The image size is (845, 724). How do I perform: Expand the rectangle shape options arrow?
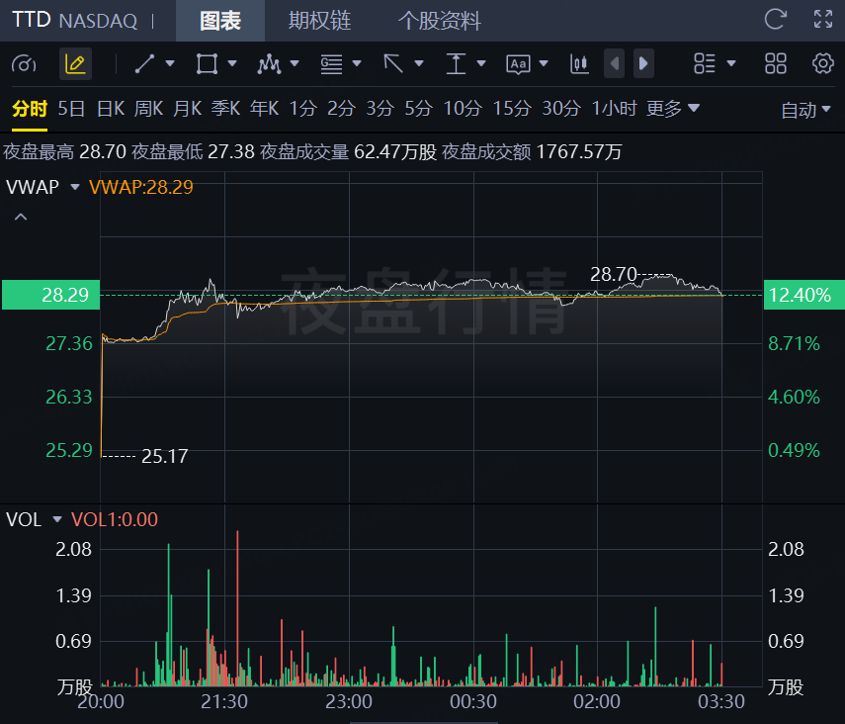[232, 63]
